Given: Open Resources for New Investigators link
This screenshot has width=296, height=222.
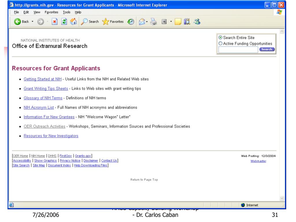Looking at the screenshot, I should click(51, 136).
